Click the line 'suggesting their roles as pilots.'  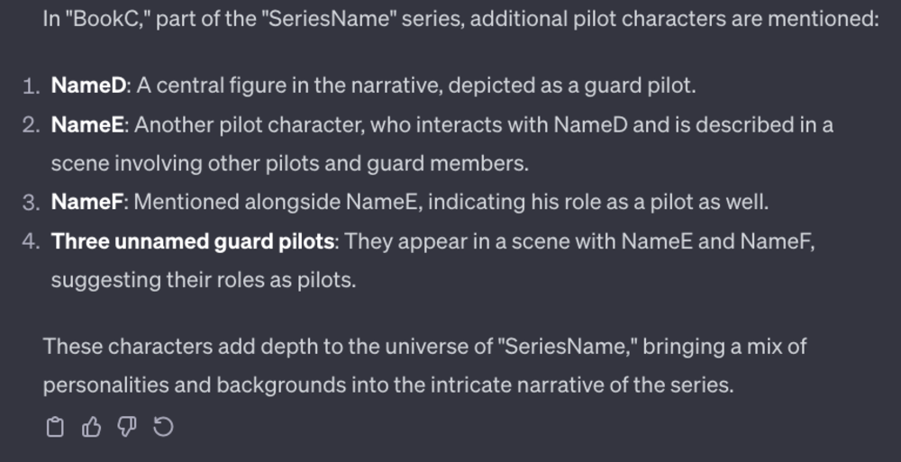click(204, 280)
